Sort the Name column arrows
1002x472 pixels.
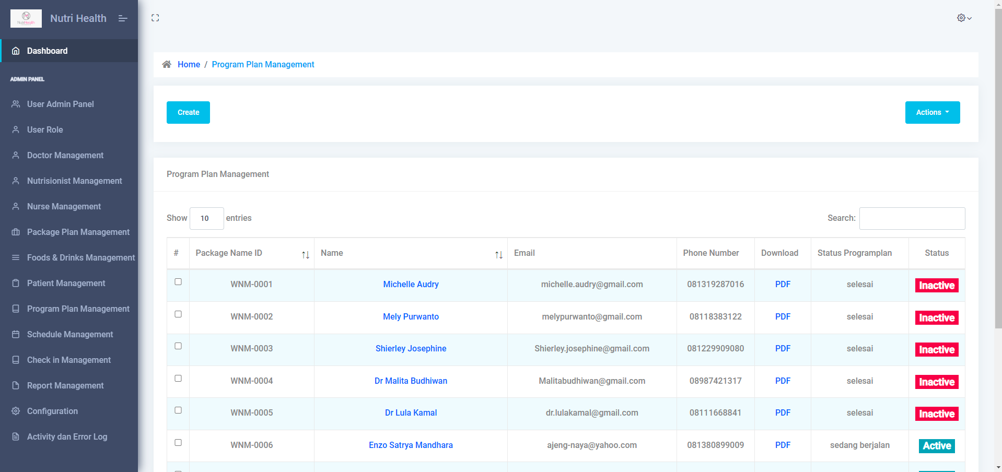(x=498, y=254)
